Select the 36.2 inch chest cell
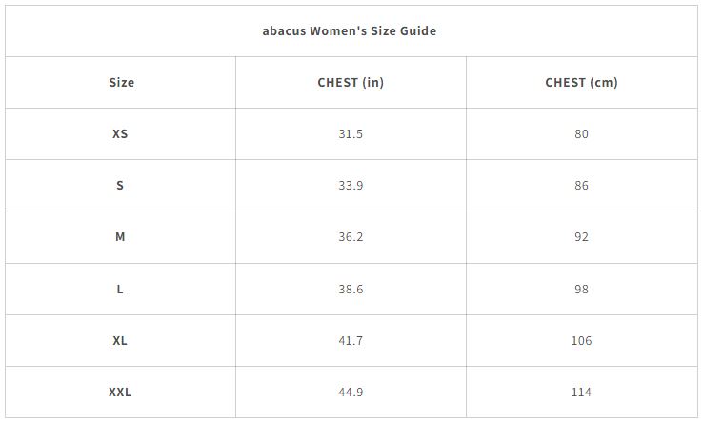 click(351, 236)
